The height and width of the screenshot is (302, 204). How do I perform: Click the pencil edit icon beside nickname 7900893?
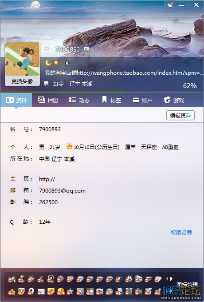click(86, 49)
